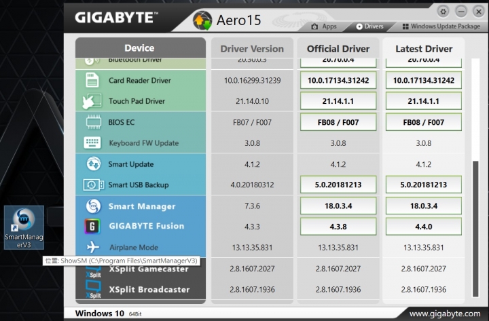
Task: Click the driver list scrollbar thumb
Action: point(475,229)
